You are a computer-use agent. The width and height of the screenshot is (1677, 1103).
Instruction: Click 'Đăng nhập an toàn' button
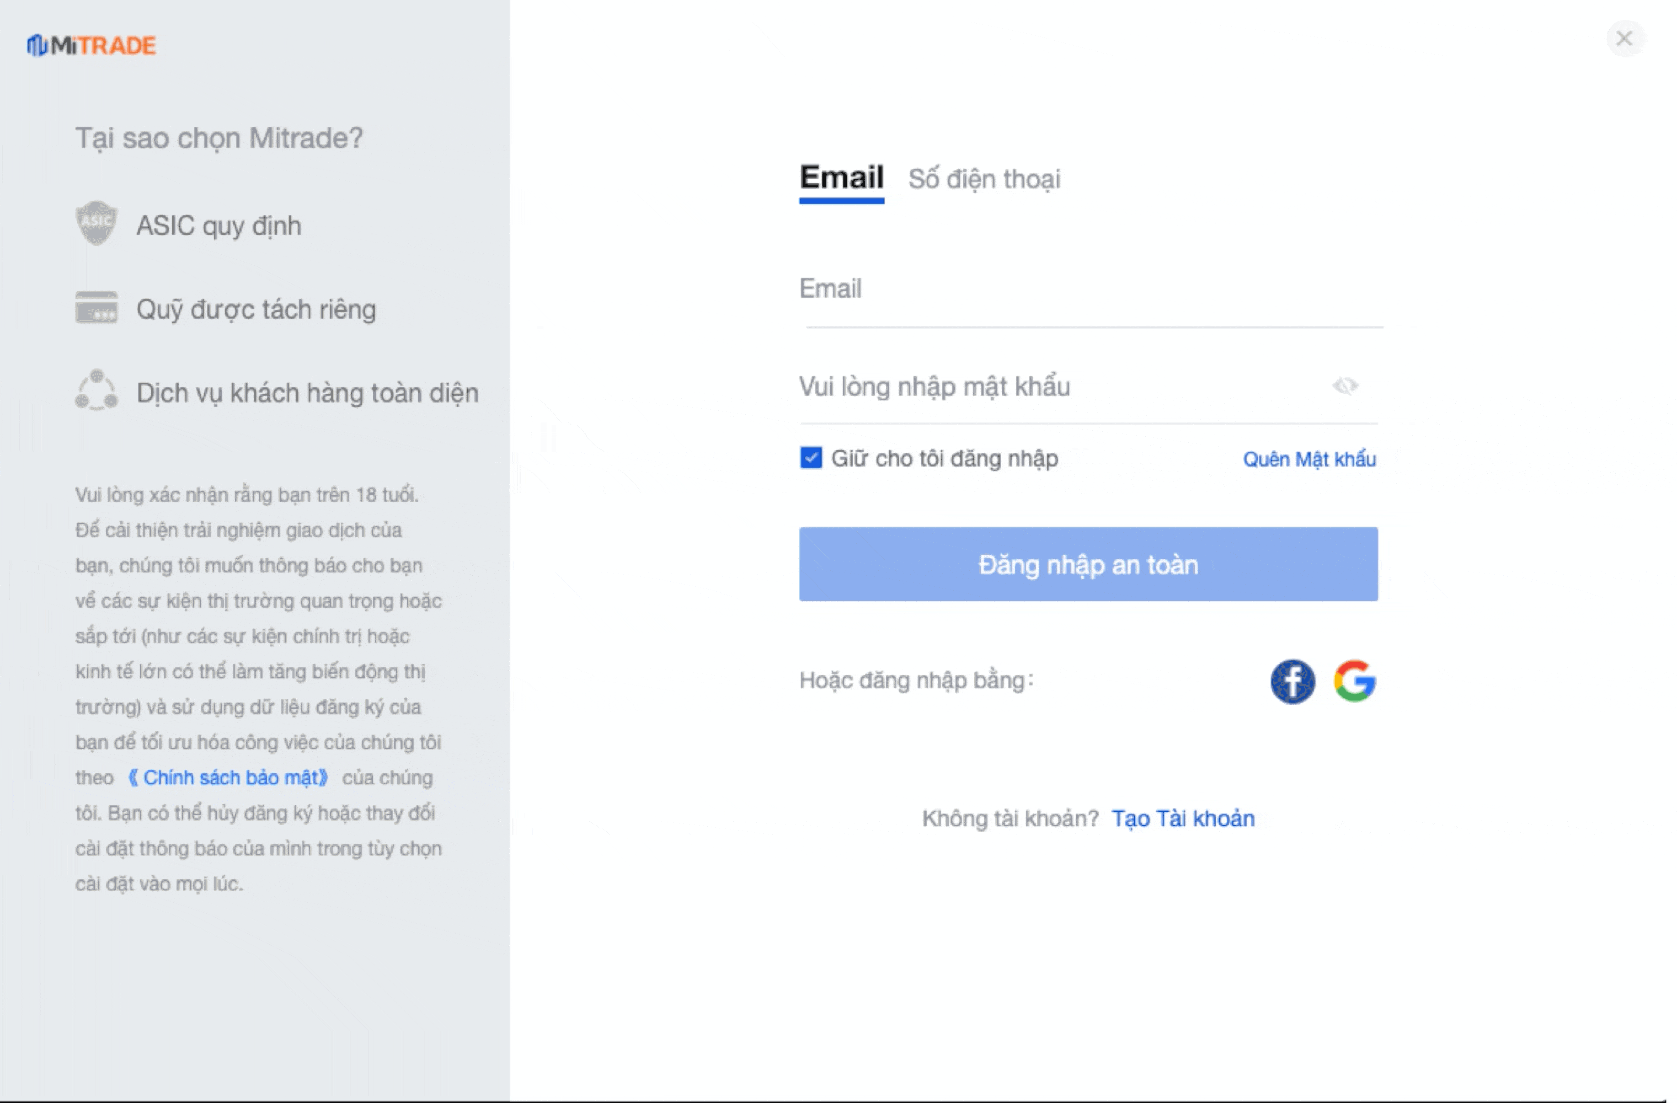point(1088,564)
